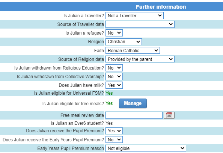Open the Religion dropdown showing Christian
Screen dimensions: 223x153
point(124,42)
